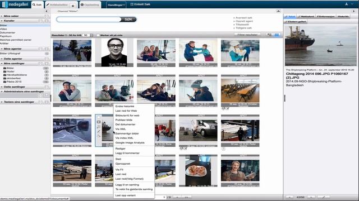Screen dimensions: 359x201
Task: Choose Rediger in context menu
Action: 121,149
